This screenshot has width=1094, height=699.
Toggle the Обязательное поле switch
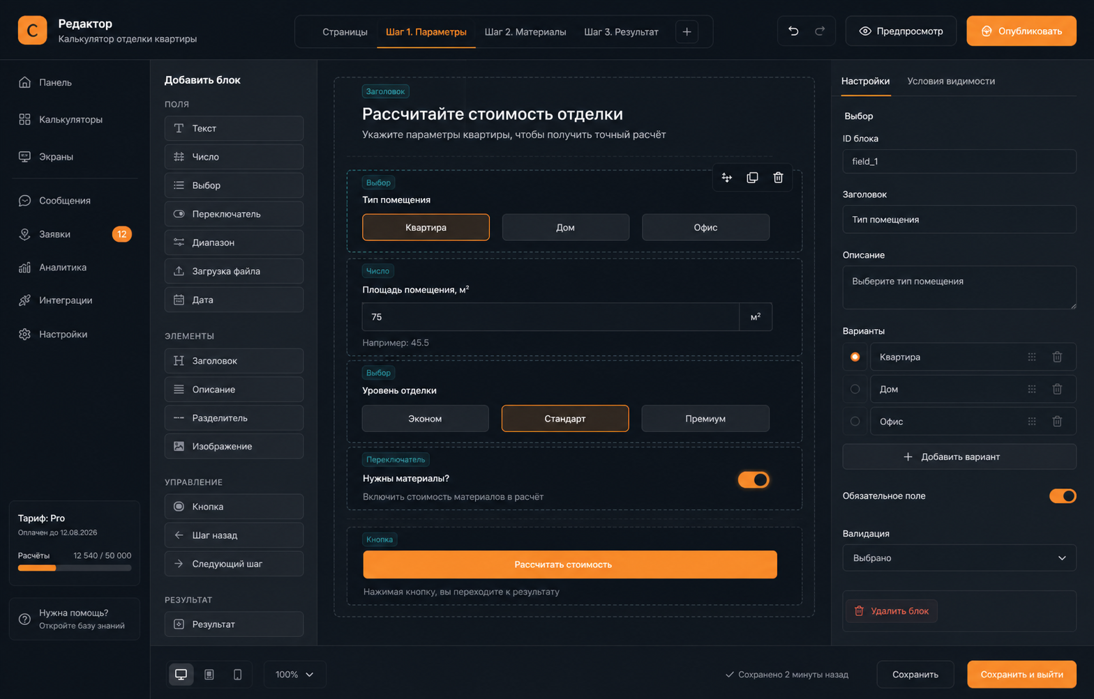click(x=1063, y=496)
